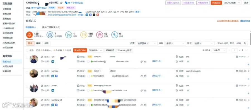Image resolution: width=251 pixels, height=110 pixels.
Task: Open the company's LinkedIn icon in header
Action: click(87, 15)
